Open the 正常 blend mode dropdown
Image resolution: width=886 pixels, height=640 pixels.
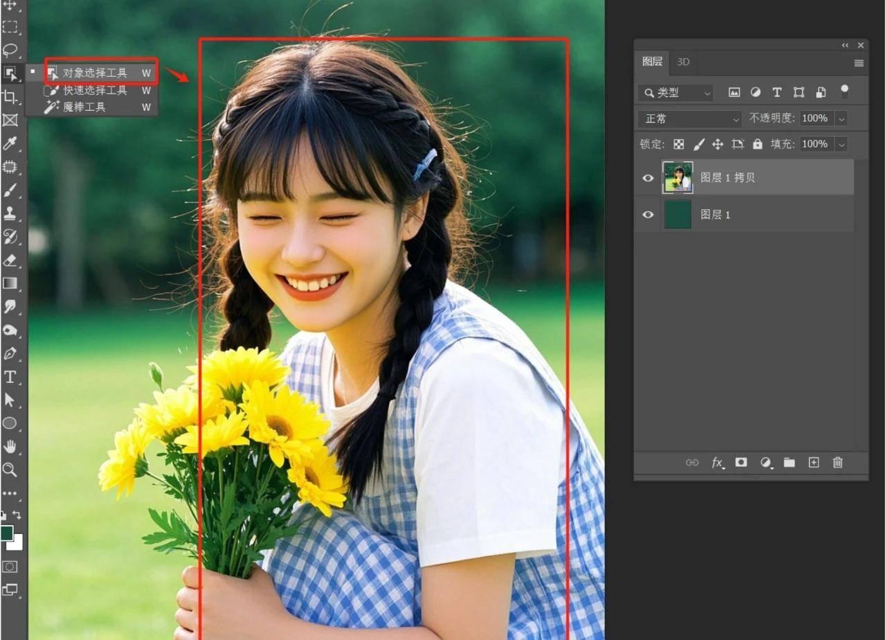(689, 118)
